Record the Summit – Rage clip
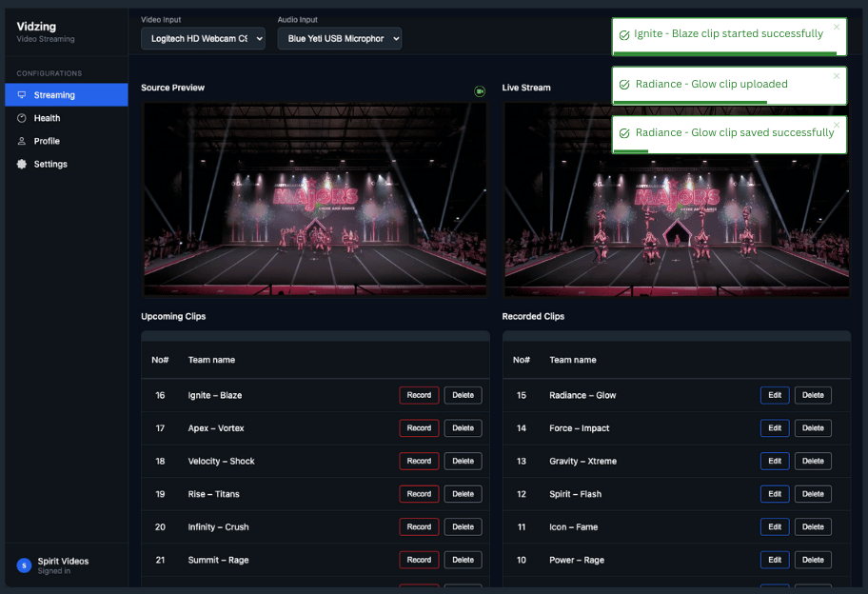 coord(419,560)
